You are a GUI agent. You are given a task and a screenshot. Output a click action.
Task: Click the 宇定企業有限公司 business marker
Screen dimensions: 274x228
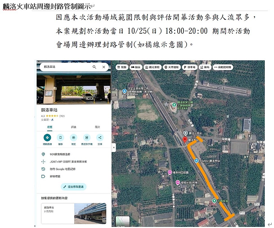click(124, 91)
